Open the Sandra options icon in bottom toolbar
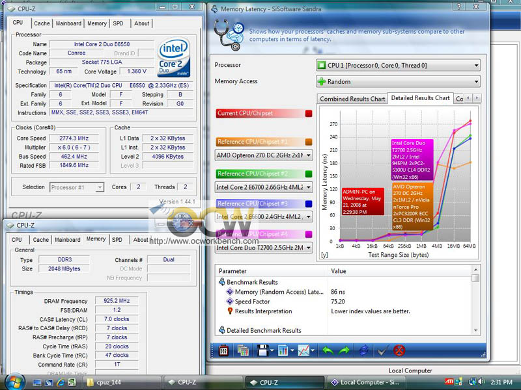The height and width of the screenshot is (390, 521). [x=223, y=350]
